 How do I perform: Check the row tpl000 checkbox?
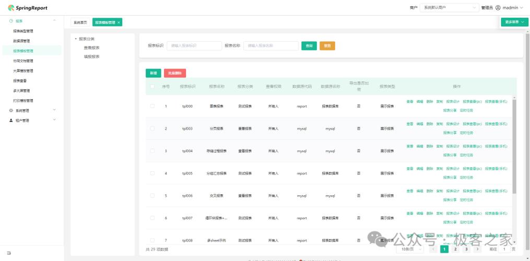152,106
